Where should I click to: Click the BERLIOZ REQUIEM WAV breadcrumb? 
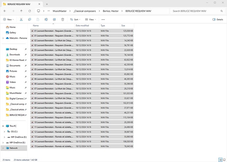[138, 11]
